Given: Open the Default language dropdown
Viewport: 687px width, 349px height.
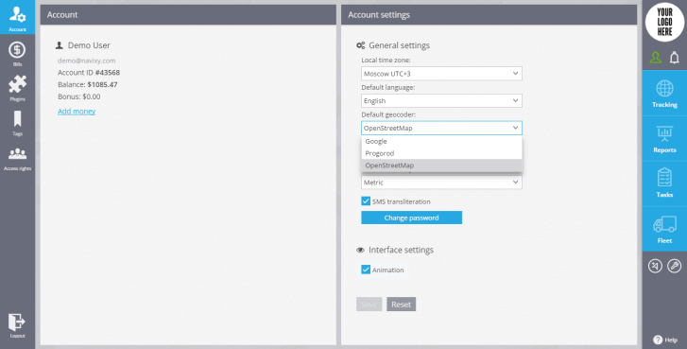Looking at the screenshot, I should point(441,101).
